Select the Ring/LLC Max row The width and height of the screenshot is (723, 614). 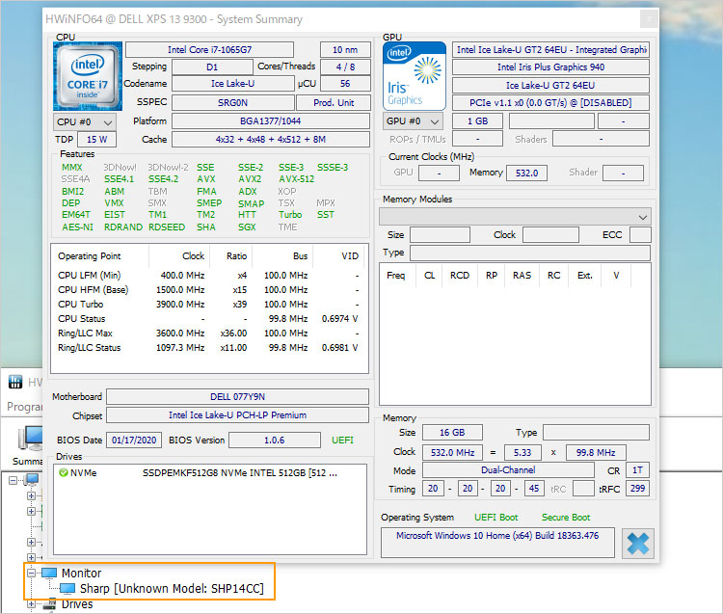pyautogui.click(x=208, y=333)
